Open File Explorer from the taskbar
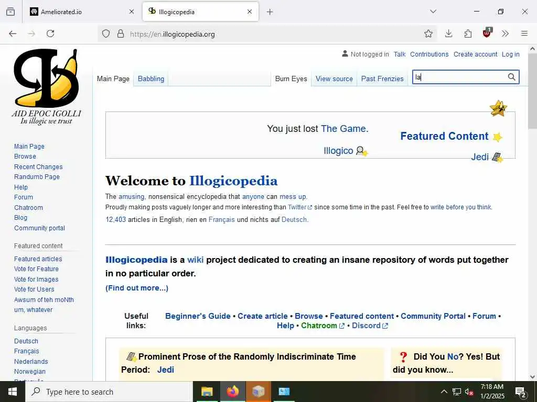The width and height of the screenshot is (537, 402). pyautogui.click(x=207, y=392)
